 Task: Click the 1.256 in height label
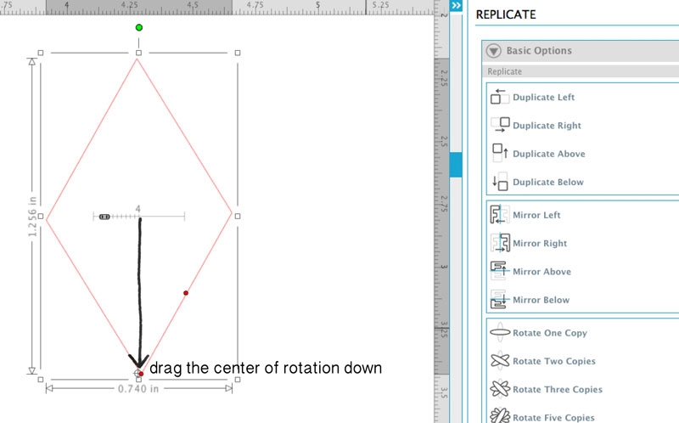[x=32, y=217]
